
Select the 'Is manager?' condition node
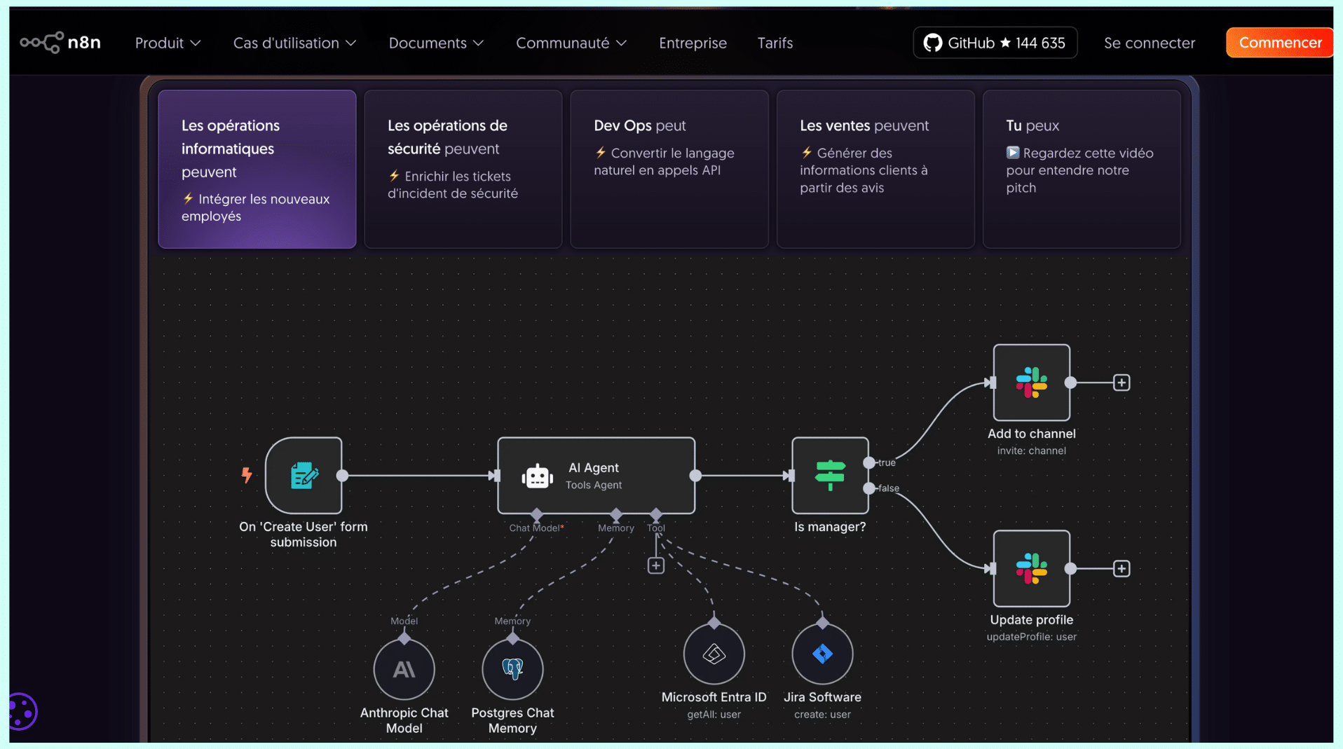830,476
